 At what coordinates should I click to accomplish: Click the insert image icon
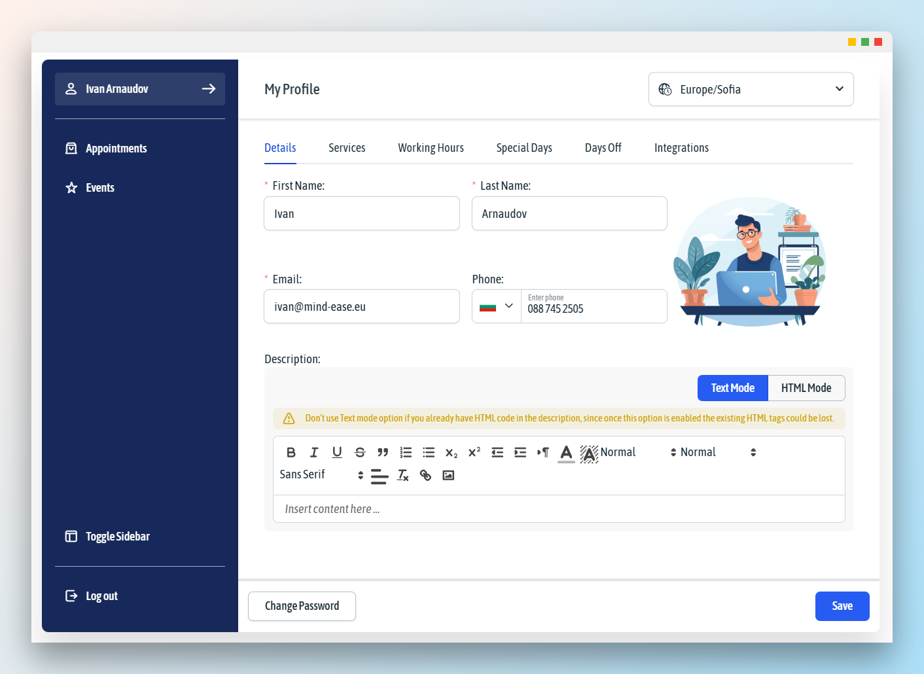[448, 475]
